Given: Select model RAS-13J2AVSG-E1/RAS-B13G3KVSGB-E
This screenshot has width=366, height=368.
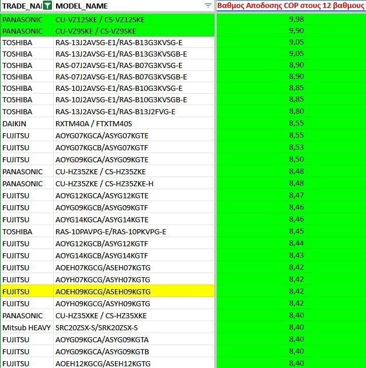Looking at the screenshot, I should point(121,54).
